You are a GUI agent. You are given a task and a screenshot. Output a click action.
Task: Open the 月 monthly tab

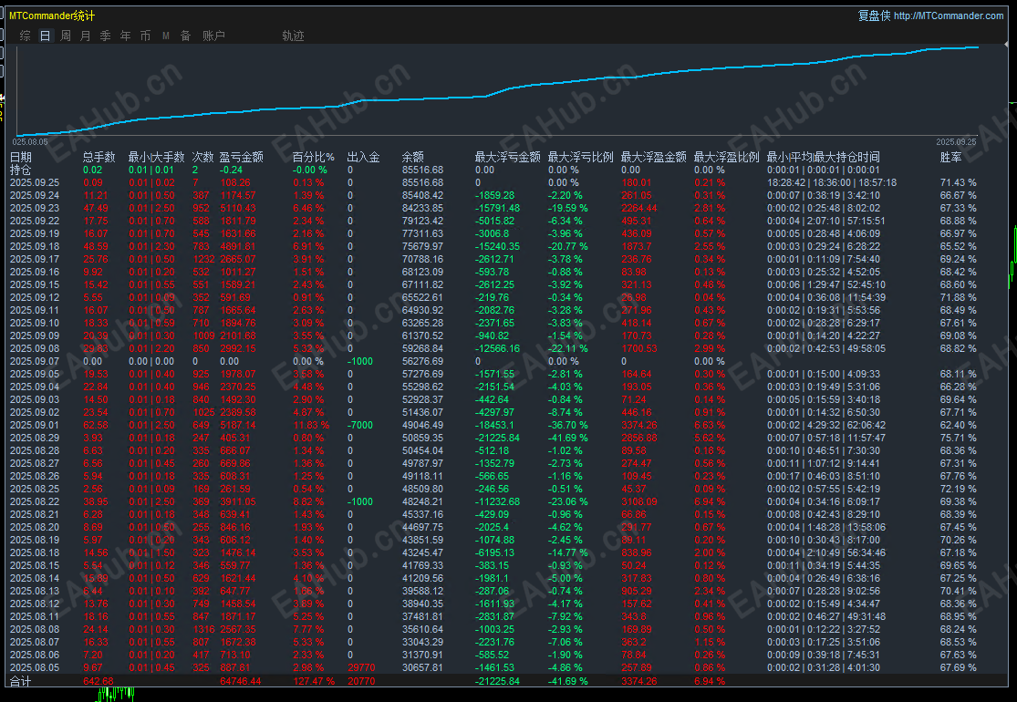tap(86, 36)
